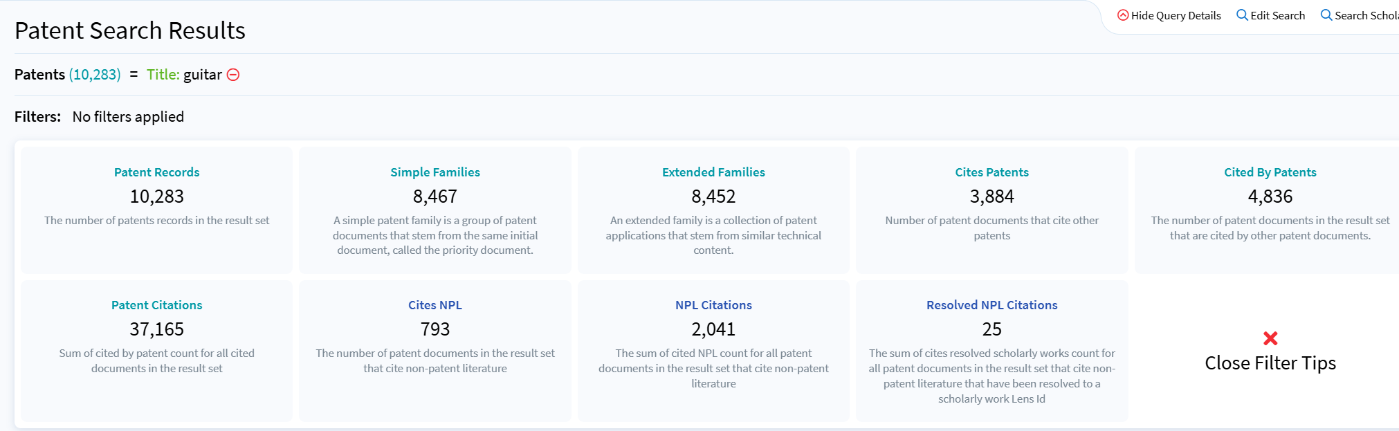Click the Search Scholar magnifier icon
The height and width of the screenshot is (431, 1399).
tap(1326, 15)
